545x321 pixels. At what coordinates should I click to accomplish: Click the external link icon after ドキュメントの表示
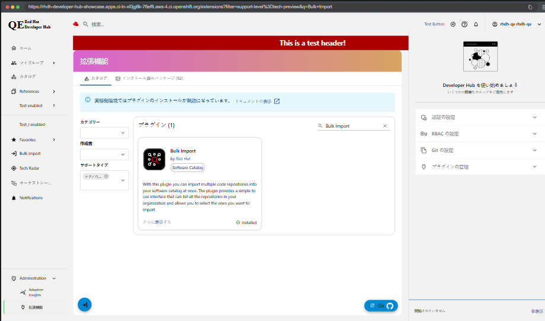coord(277,101)
